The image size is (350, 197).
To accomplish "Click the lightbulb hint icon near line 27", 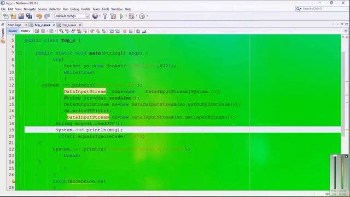I will click(13, 181).
